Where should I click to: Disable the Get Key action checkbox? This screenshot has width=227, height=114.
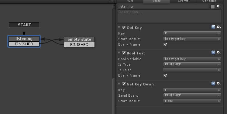(124, 28)
